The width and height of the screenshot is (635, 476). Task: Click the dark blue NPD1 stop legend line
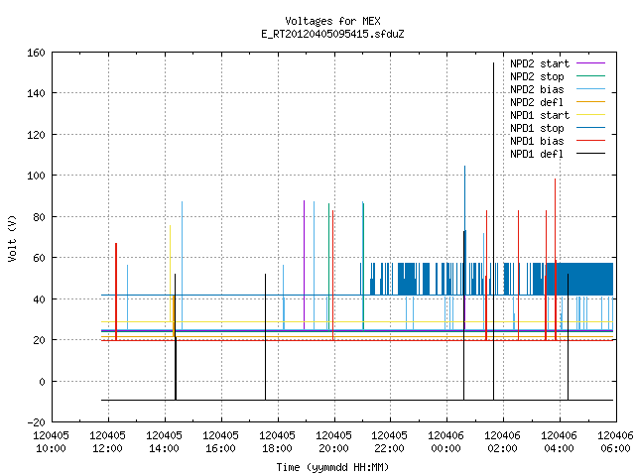pyautogui.click(x=590, y=128)
